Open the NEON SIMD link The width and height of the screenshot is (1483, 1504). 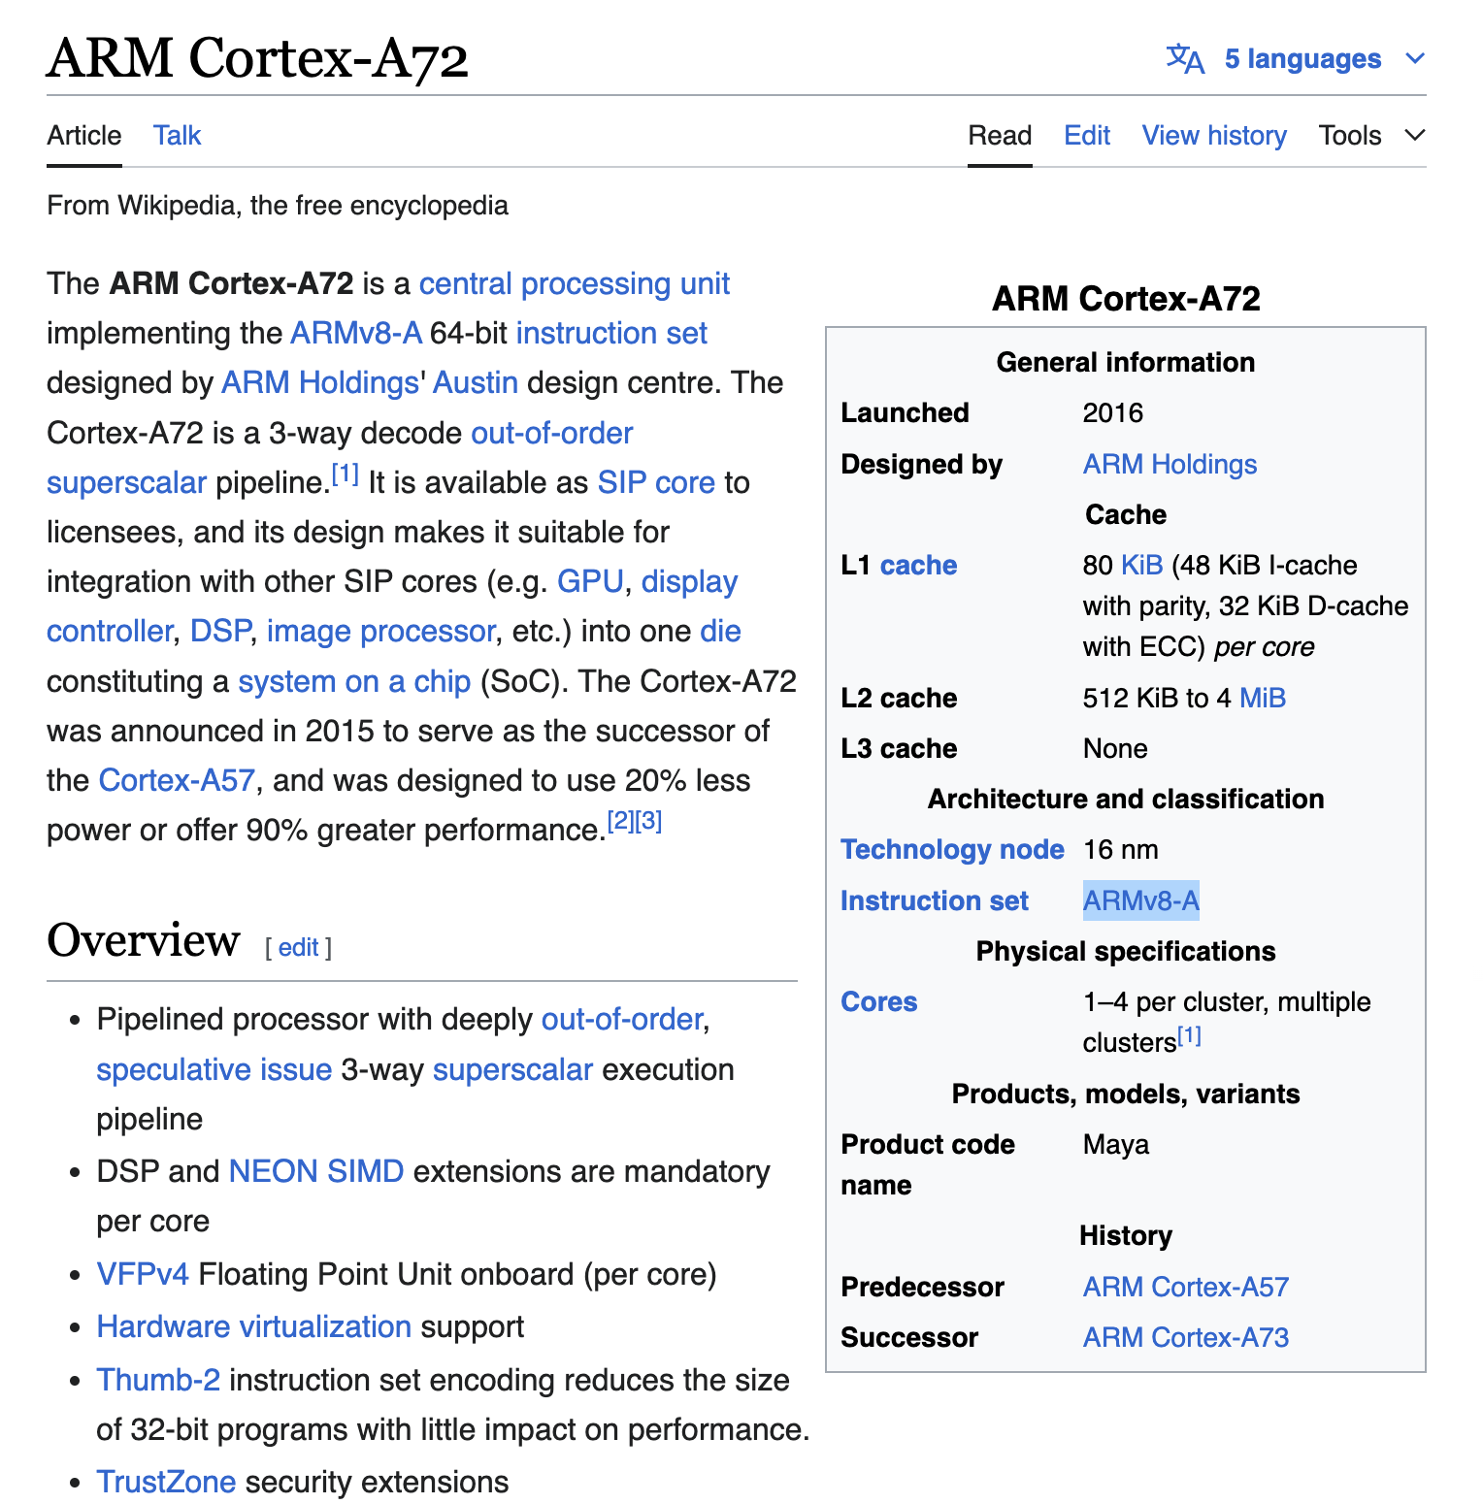coord(315,1171)
